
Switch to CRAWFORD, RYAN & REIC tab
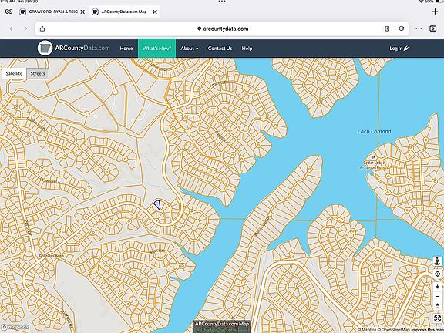pos(52,12)
